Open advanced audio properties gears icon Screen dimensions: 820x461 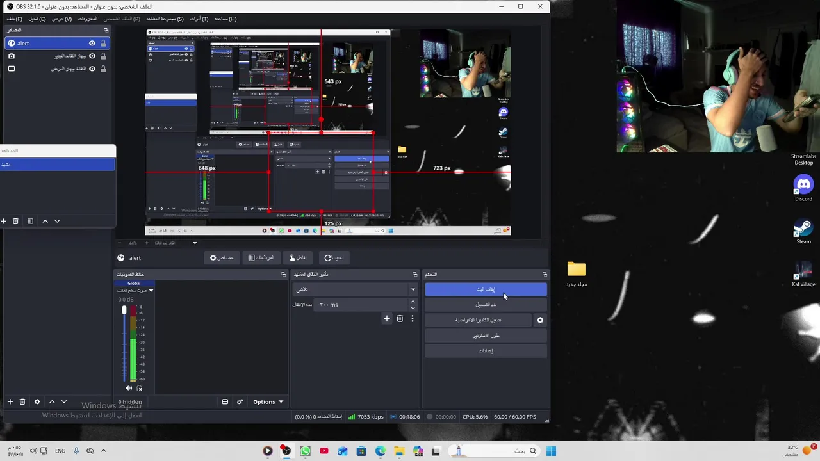click(240, 401)
